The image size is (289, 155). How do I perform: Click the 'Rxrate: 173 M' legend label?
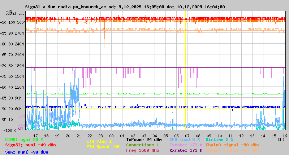pyautogui.click(x=186, y=150)
